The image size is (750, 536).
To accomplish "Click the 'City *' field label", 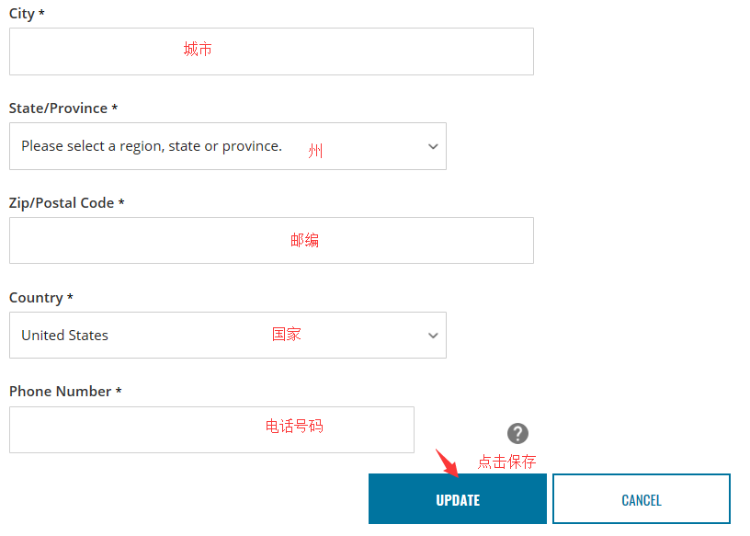I will click(27, 14).
